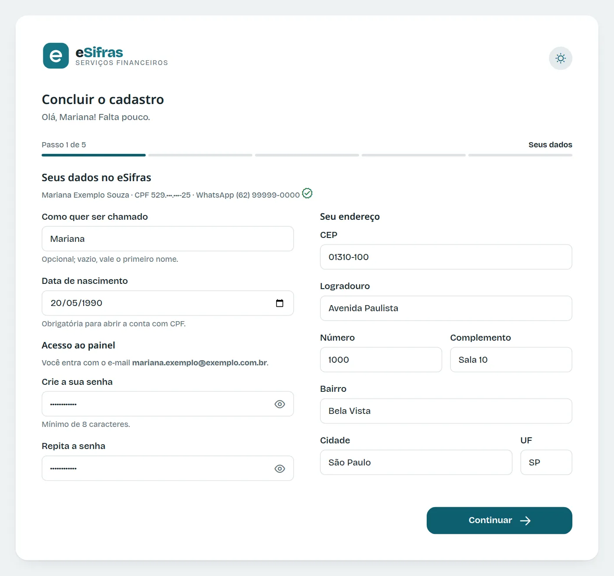Edit the CEP field
Screen dimensions: 614x576
coord(446,257)
